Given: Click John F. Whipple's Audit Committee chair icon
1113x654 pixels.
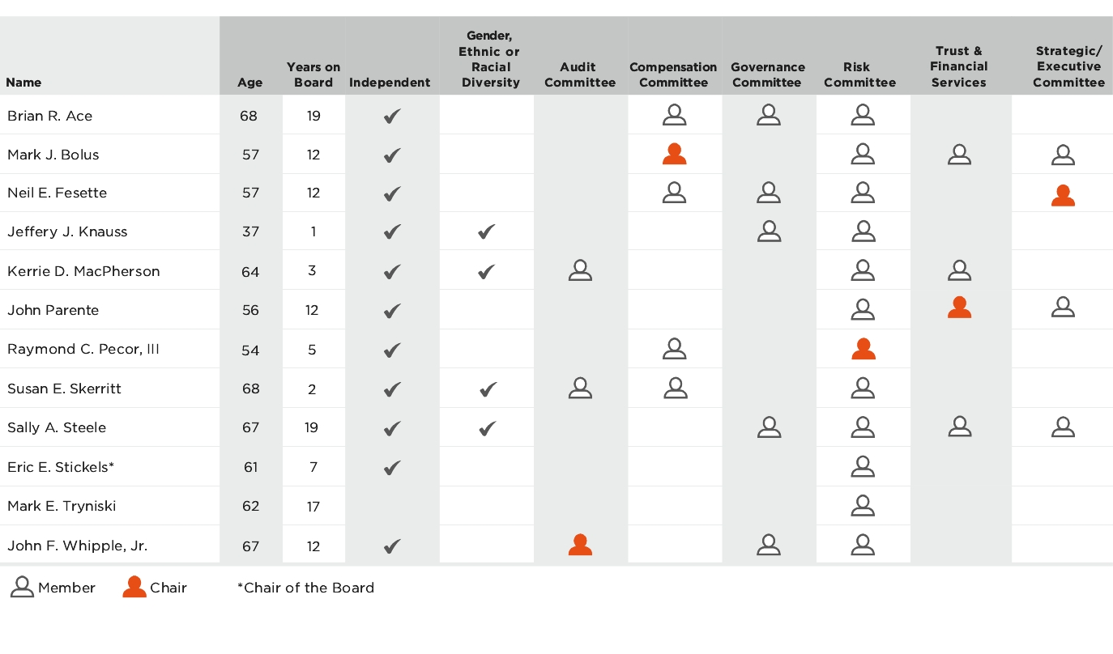Looking at the screenshot, I should pyautogui.click(x=580, y=545).
